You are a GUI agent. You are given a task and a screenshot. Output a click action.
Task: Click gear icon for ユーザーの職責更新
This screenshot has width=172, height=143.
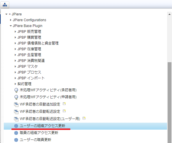click(16, 140)
